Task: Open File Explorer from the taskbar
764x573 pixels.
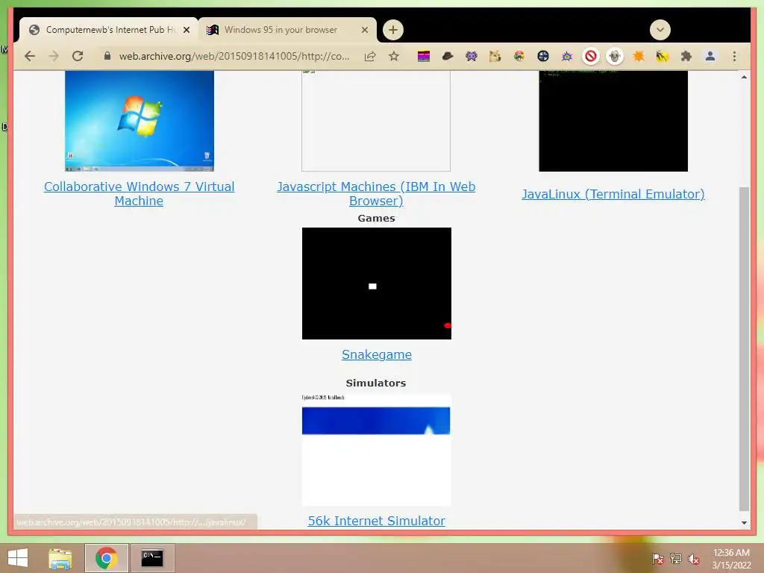Action: click(x=60, y=558)
